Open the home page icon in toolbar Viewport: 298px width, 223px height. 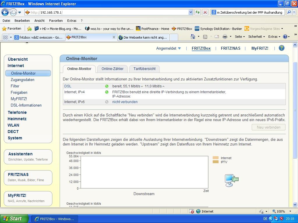[x=193, y=37]
